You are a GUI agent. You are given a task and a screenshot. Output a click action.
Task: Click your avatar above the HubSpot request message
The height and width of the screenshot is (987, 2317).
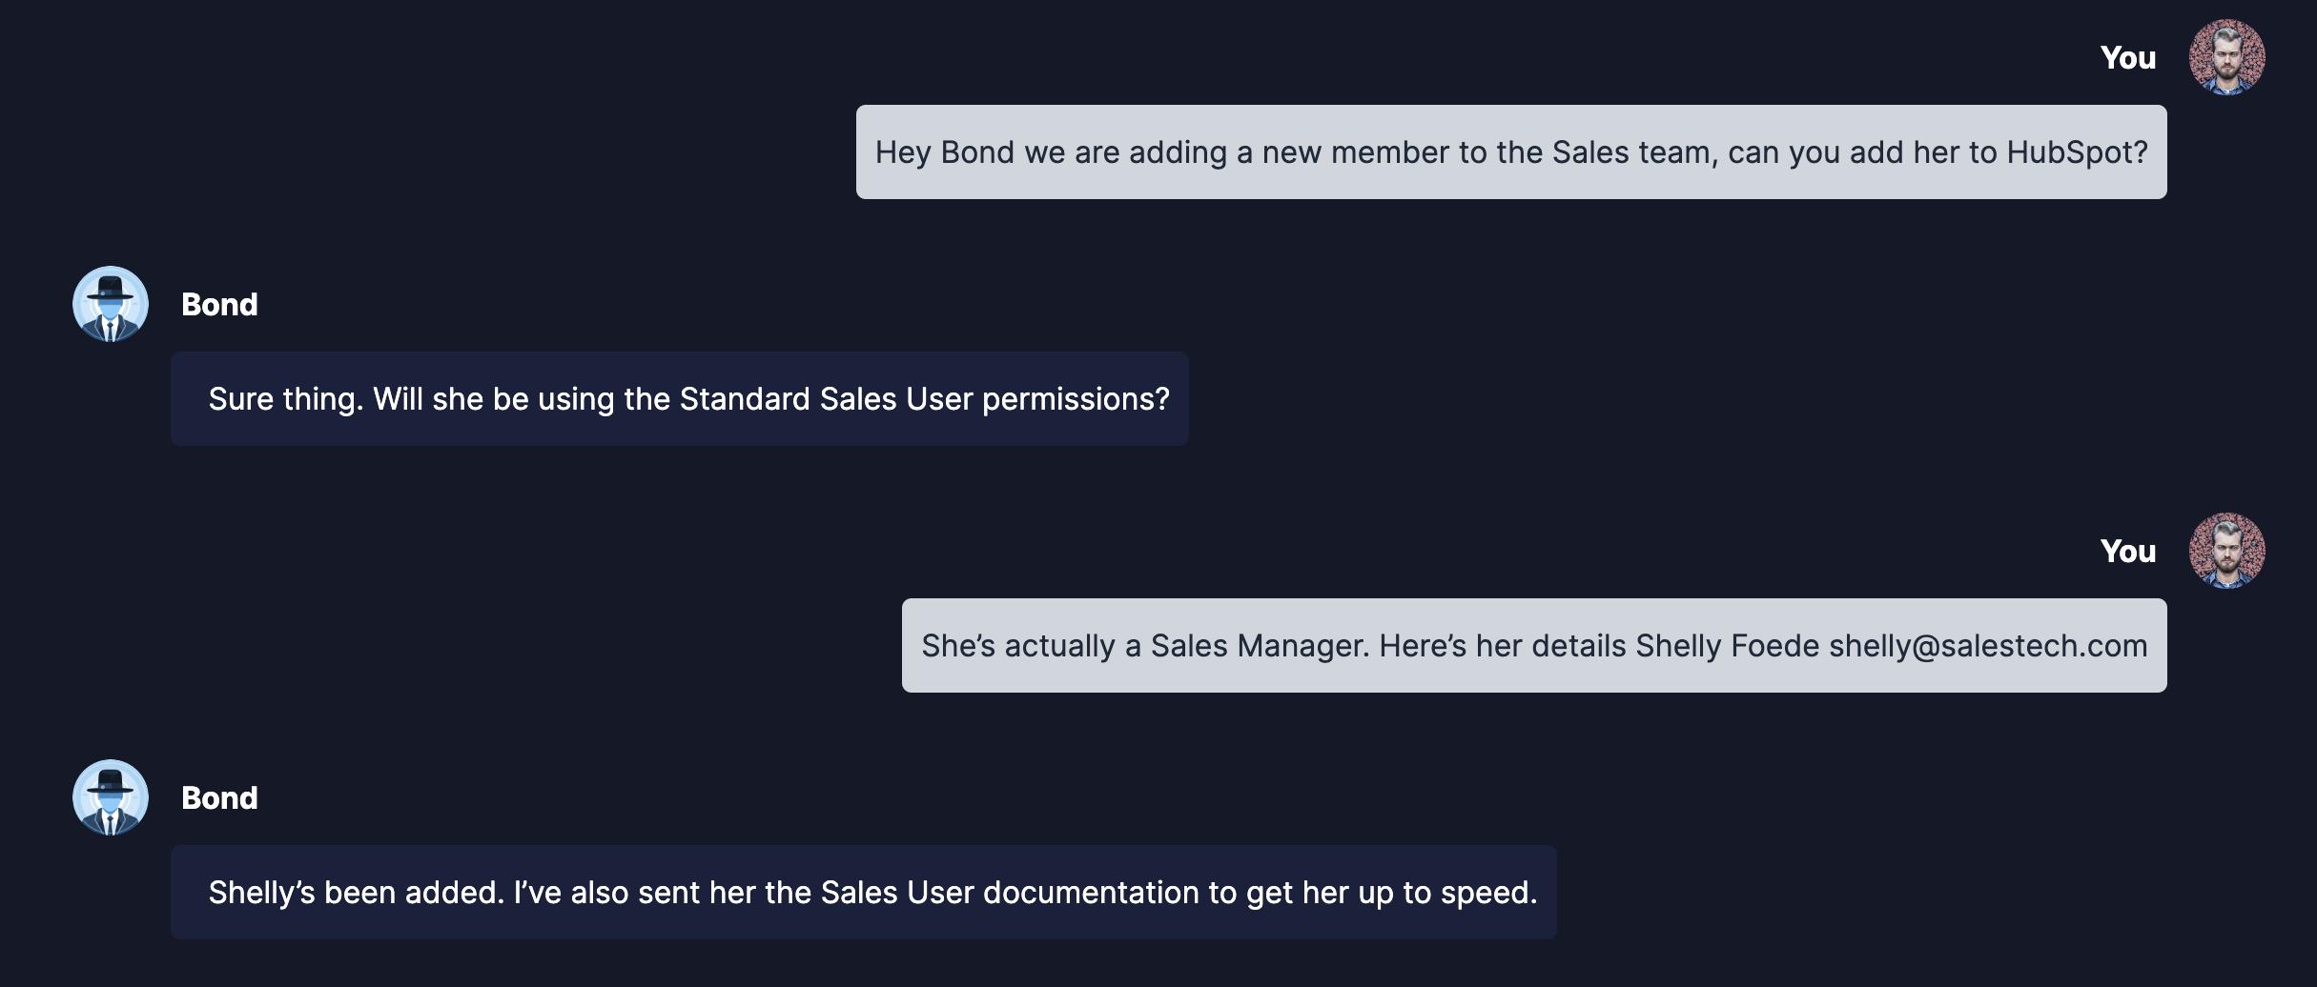click(2226, 57)
